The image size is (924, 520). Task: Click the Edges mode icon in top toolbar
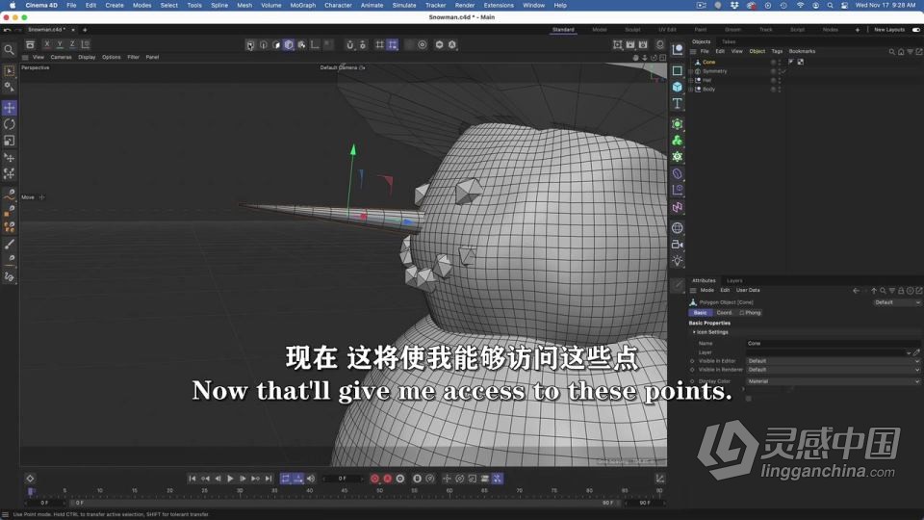pyautogui.click(x=264, y=45)
